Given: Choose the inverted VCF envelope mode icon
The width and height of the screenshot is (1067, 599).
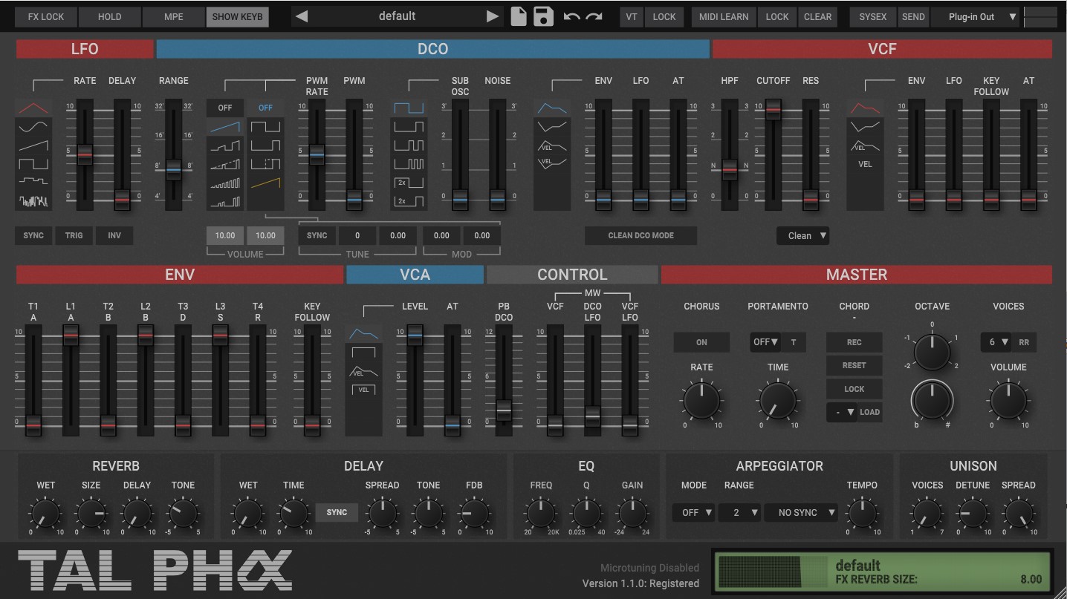Looking at the screenshot, I should click(x=865, y=127).
